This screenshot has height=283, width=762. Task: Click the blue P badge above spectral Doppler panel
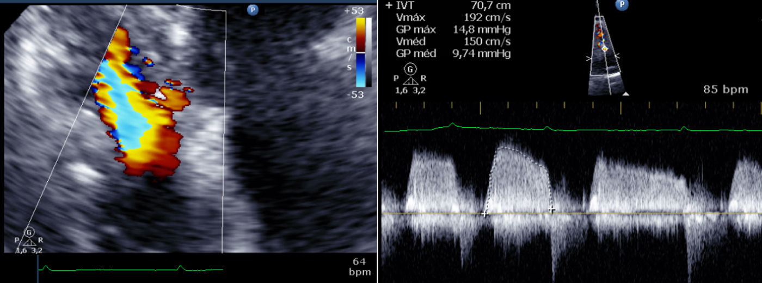point(622,5)
